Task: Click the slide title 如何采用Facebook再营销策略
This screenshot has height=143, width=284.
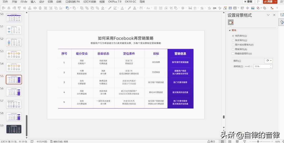Action: (126, 38)
